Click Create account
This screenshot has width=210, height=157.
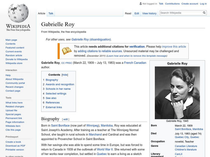pos(190,4)
